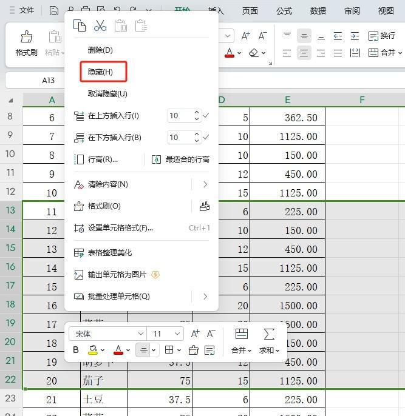Increase font size in mini toolbar
405x416 pixels.
coord(195,334)
